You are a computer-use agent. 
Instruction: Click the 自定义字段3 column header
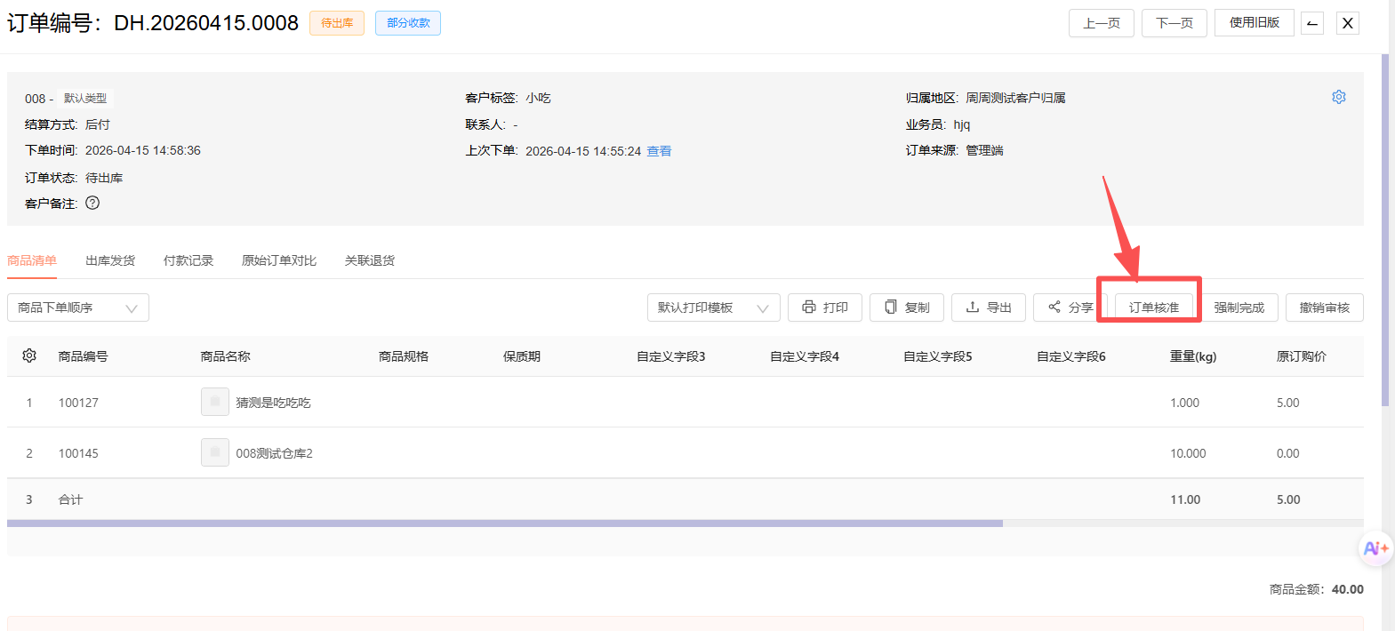pos(671,356)
